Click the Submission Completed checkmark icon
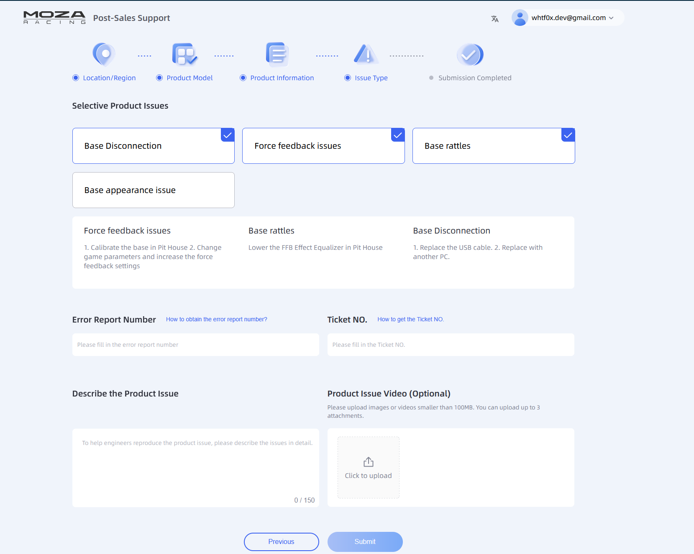The width and height of the screenshot is (694, 554). click(x=470, y=55)
